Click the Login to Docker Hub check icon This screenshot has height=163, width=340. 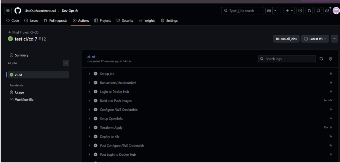(x=95, y=92)
